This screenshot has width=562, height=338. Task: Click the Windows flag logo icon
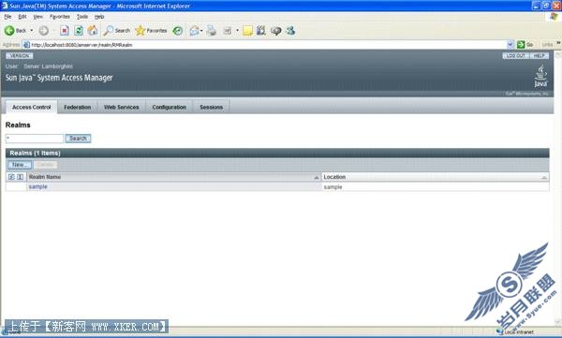click(x=554, y=17)
